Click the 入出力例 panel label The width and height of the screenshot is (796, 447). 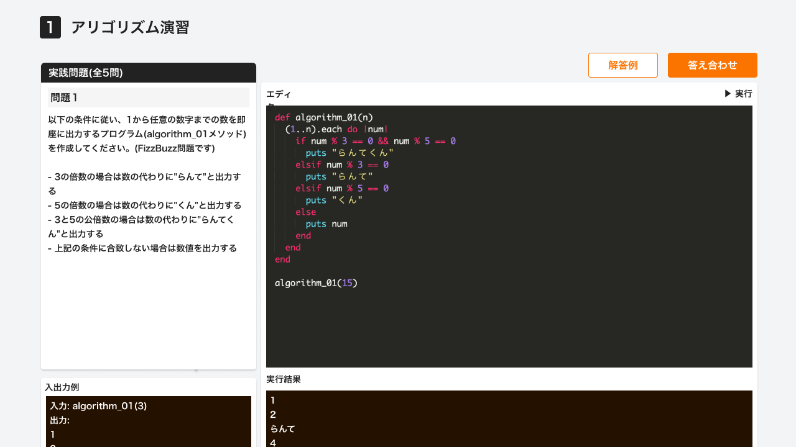[x=62, y=387]
